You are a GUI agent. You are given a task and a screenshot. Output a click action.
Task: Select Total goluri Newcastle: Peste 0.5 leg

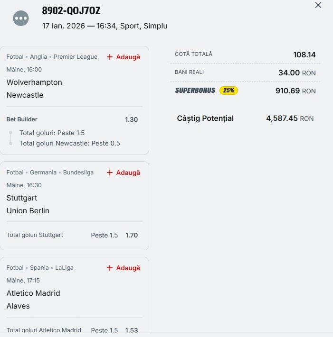coord(69,143)
